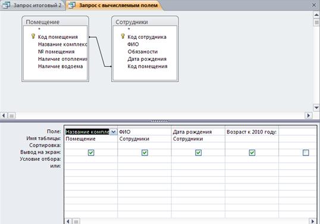Click the Сотрудники table cell under ФИО

coord(145,139)
